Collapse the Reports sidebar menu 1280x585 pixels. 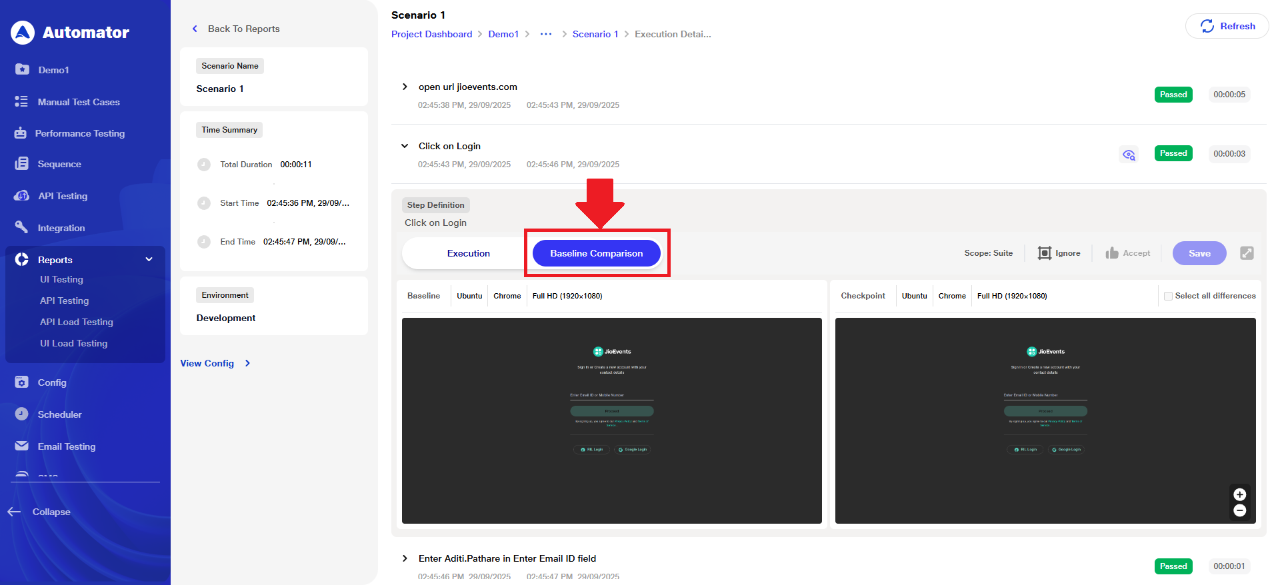click(149, 259)
